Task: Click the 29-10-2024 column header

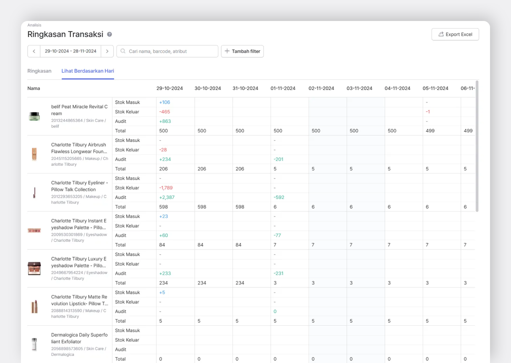Action: (x=169, y=89)
